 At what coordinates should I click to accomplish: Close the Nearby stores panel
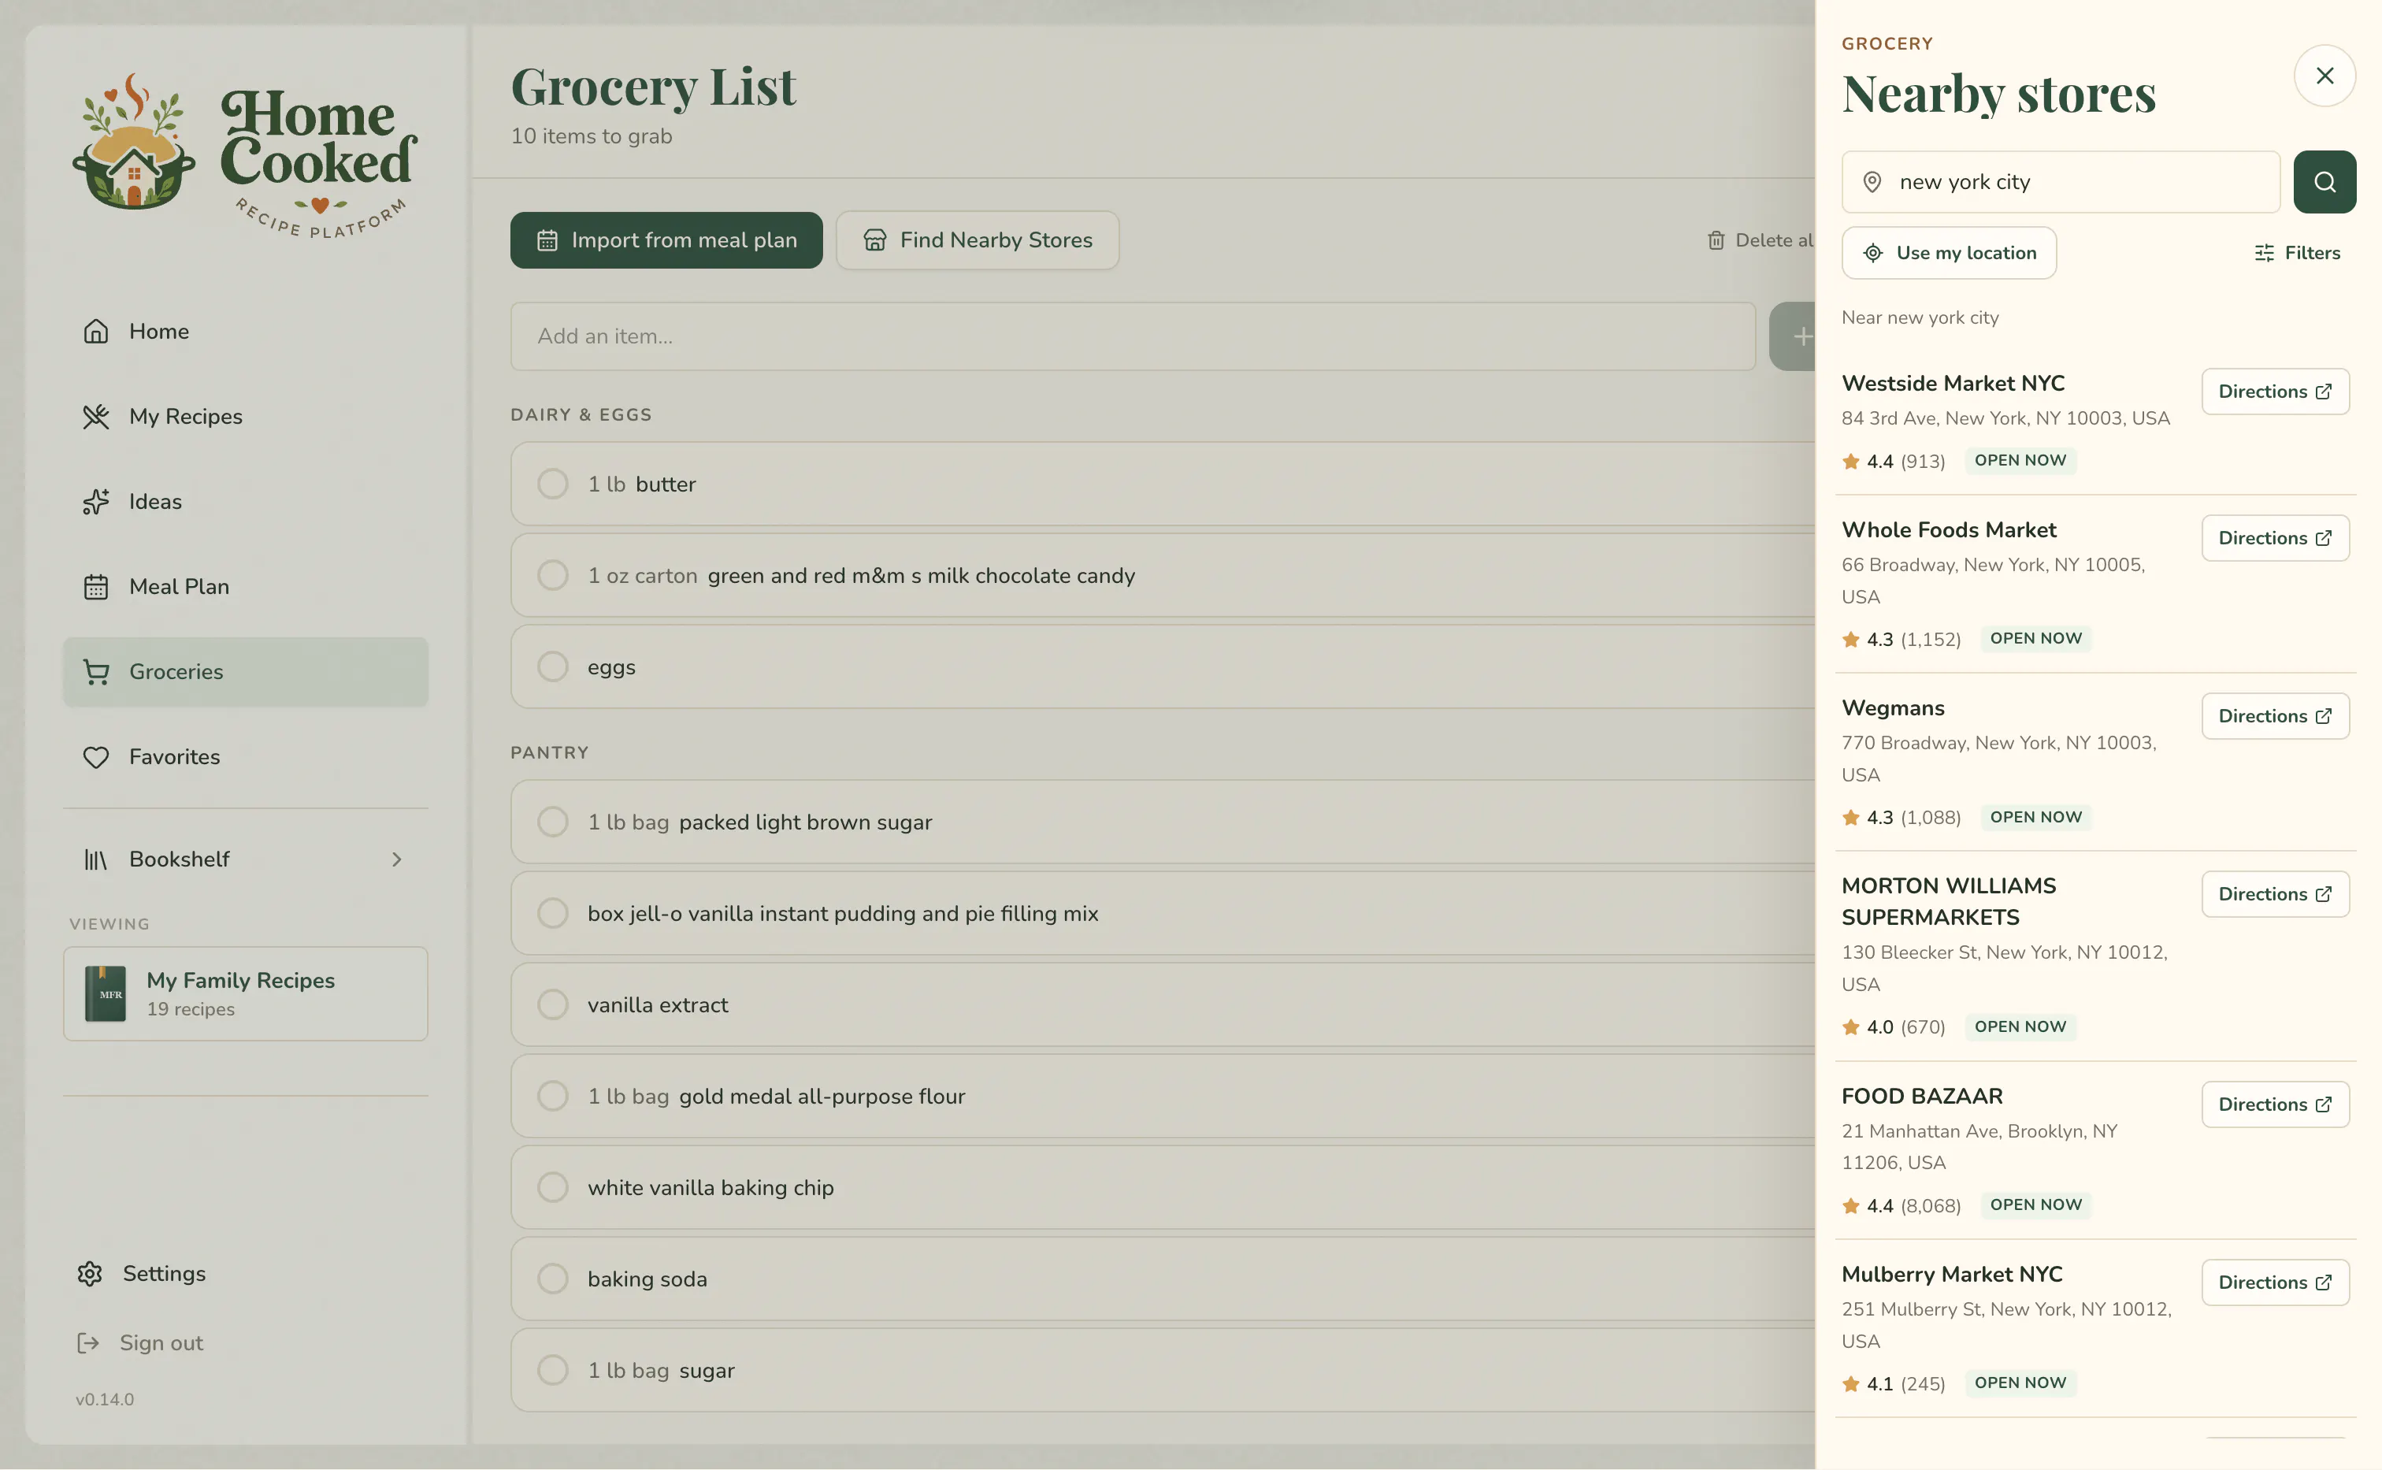2324,76
